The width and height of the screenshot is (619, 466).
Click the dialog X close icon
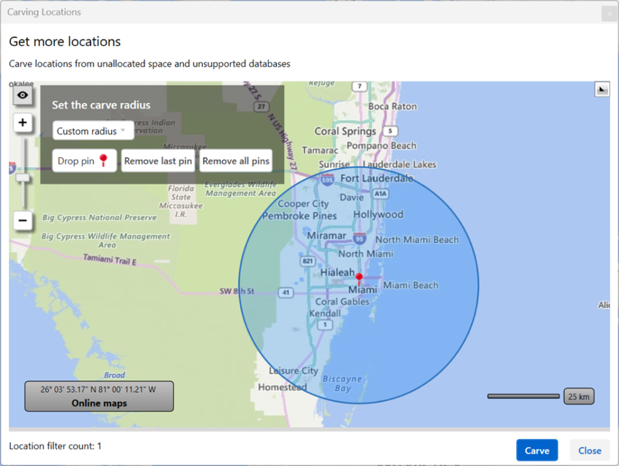point(609,14)
